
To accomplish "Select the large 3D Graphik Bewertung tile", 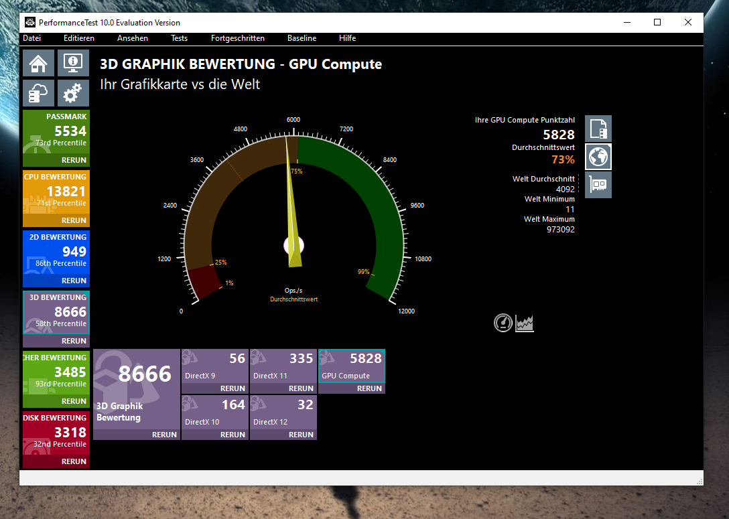I will (x=137, y=389).
